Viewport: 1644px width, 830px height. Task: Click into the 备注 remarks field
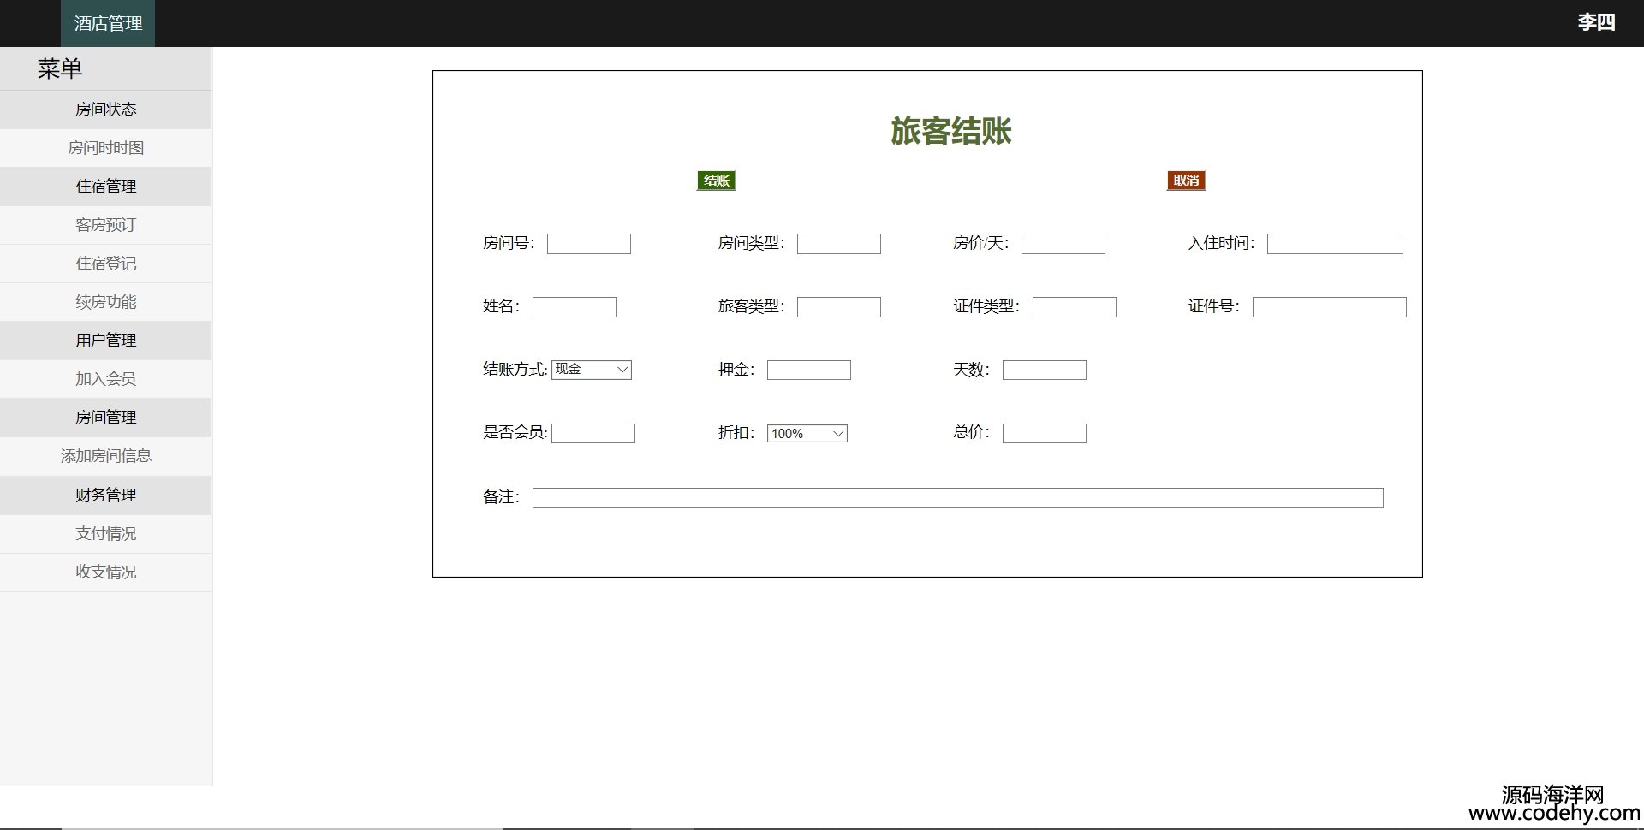(957, 498)
